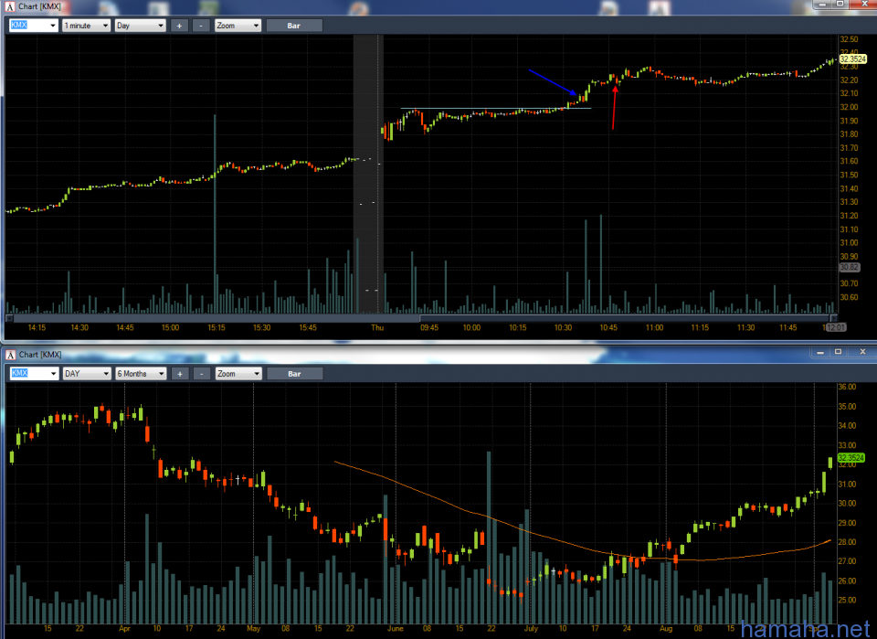This screenshot has height=639, width=877.
Task: Click the plus zoom-in button in bottom chart
Action: 180,373
